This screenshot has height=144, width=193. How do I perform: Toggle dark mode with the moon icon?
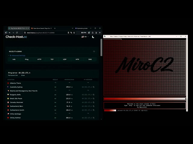(x=93, y=37)
